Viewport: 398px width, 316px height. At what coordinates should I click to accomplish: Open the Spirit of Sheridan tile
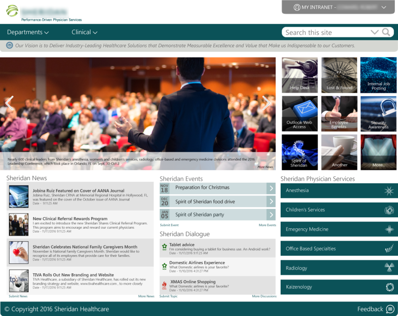300,152
